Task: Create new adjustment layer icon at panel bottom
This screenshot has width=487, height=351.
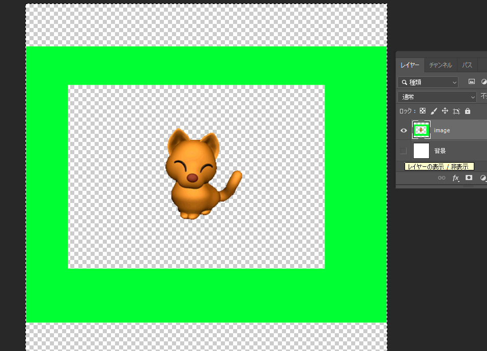Action: [x=483, y=178]
